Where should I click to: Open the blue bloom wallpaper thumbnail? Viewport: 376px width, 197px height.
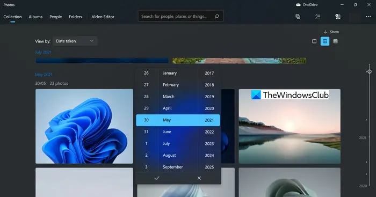click(84, 126)
